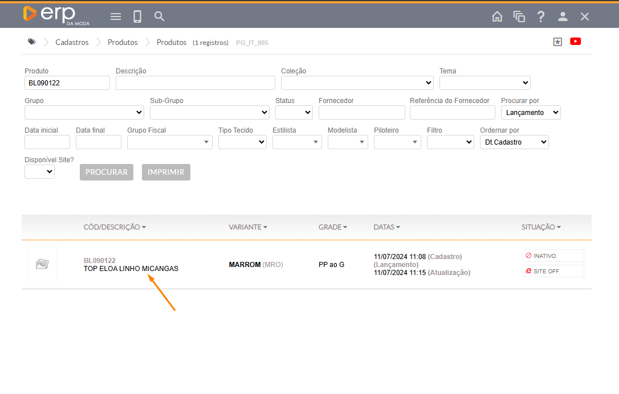Click the IMPRIMIR button
The width and height of the screenshot is (619, 394).
166,173
